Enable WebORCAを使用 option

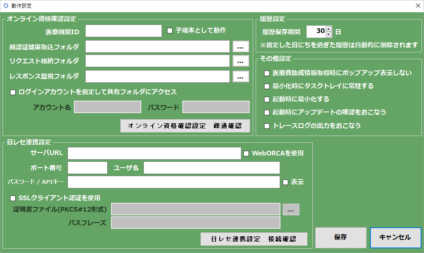(246, 153)
